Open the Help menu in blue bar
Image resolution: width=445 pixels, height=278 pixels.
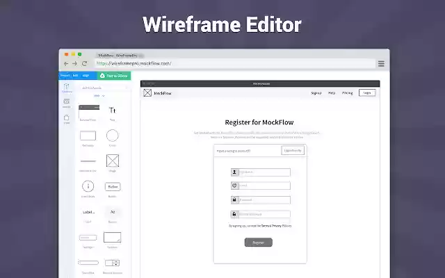point(86,76)
